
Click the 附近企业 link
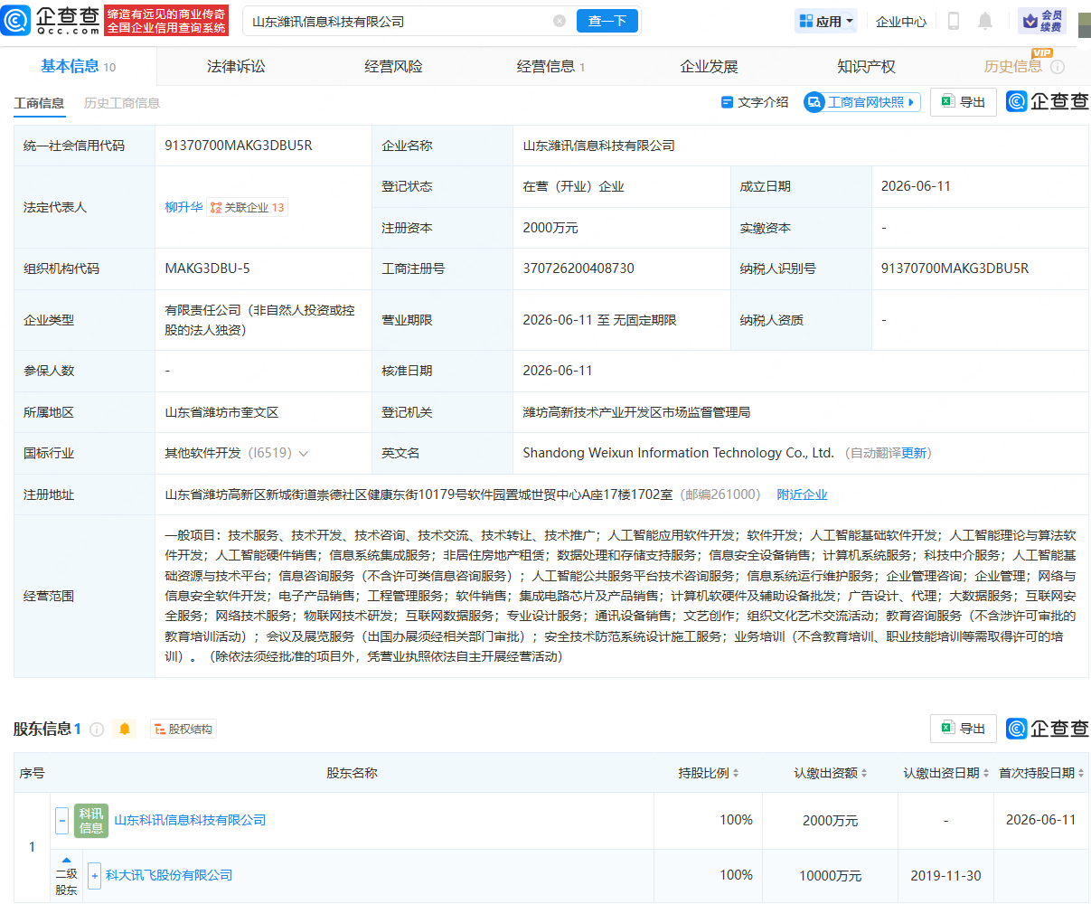pos(802,494)
